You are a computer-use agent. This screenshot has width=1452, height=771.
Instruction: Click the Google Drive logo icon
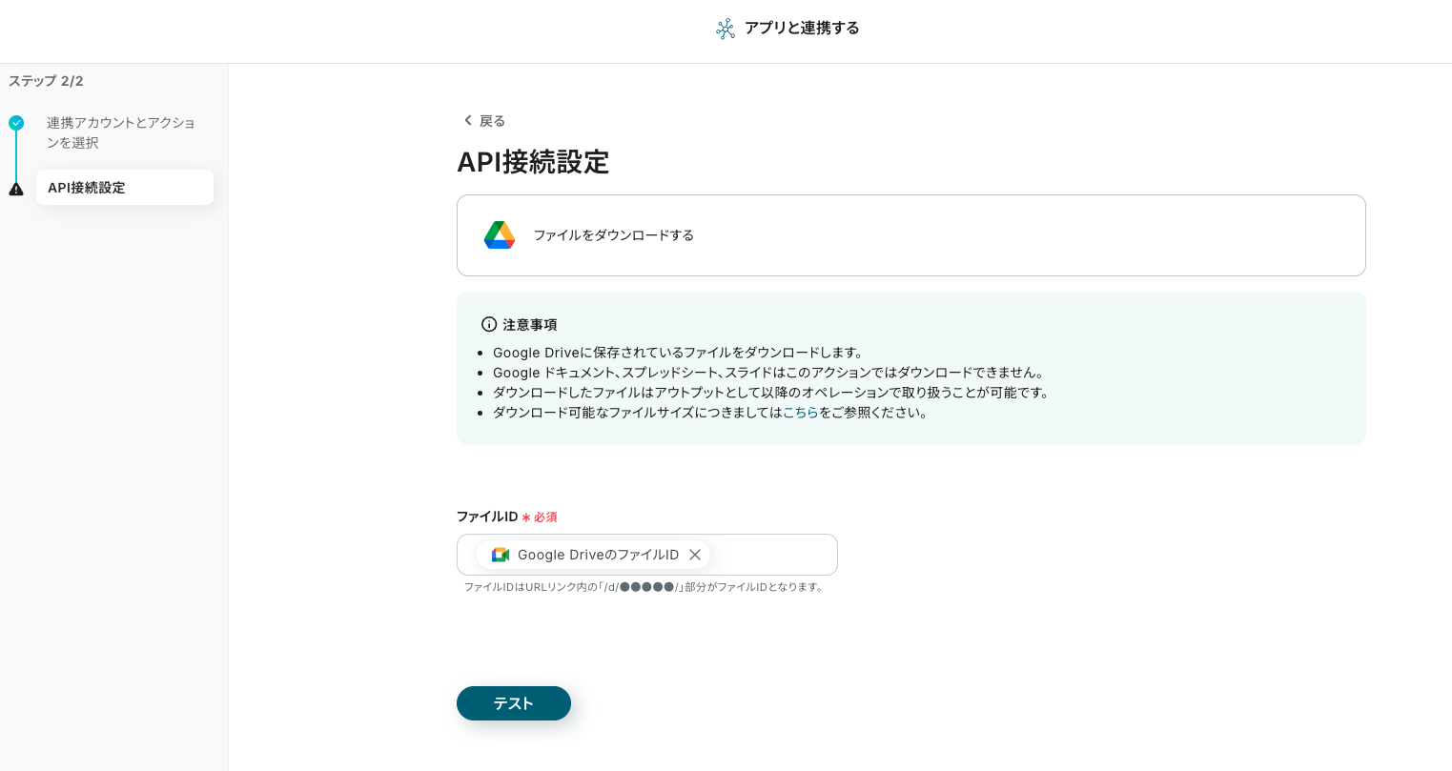(500, 235)
